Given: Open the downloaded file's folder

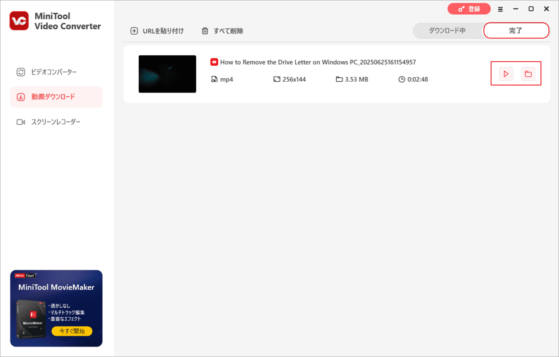Looking at the screenshot, I should pyautogui.click(x=528, y=74).
